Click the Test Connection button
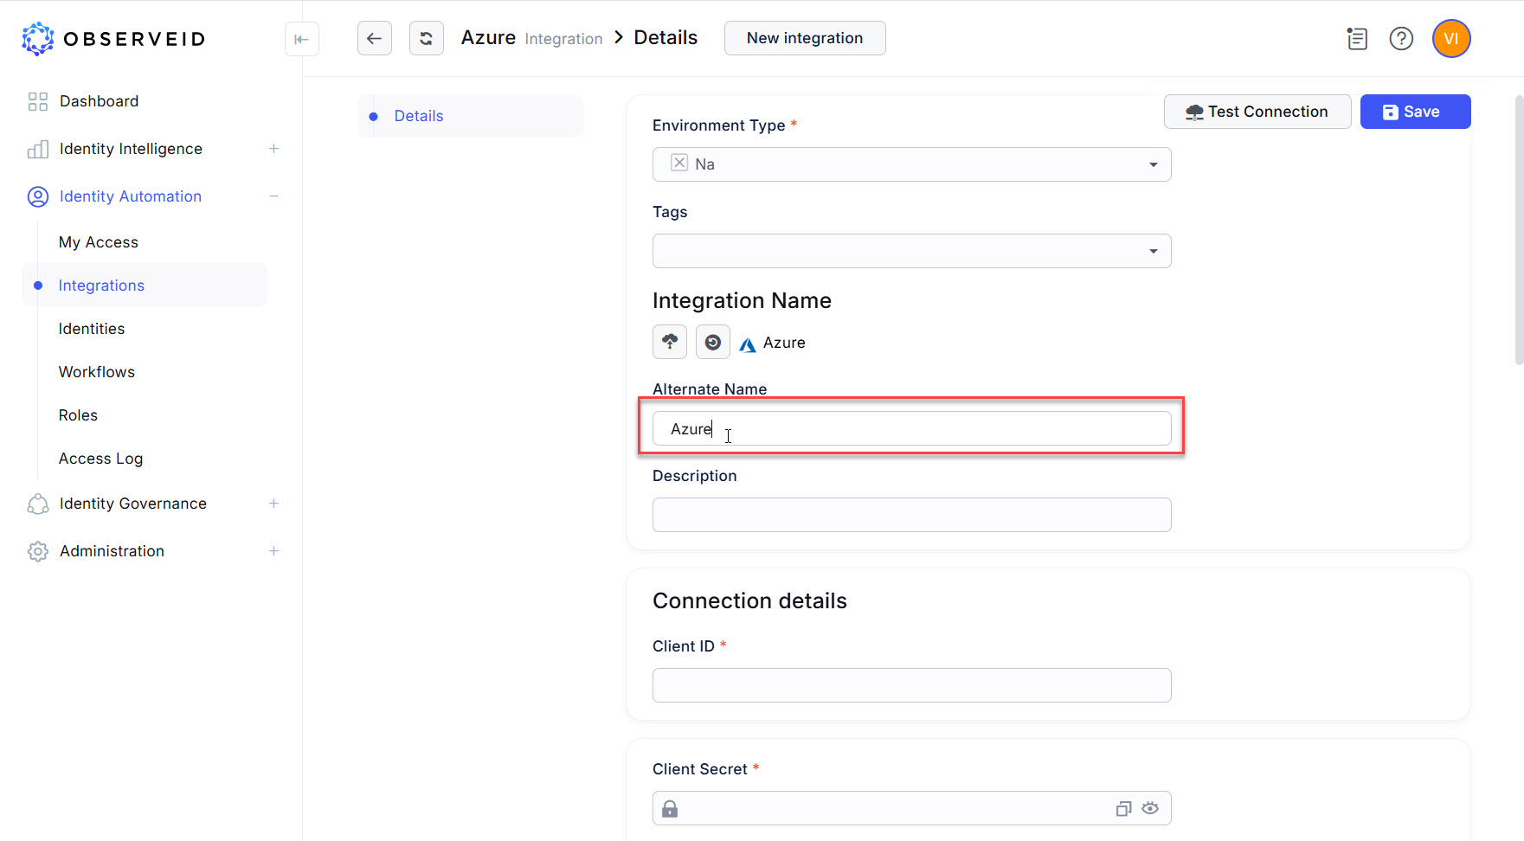 click(x=1257, y=112)
